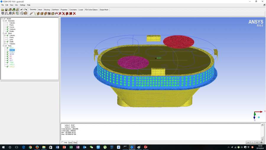Click the Delete Point red X icon
266x150 pixels.
click(60, 13)
